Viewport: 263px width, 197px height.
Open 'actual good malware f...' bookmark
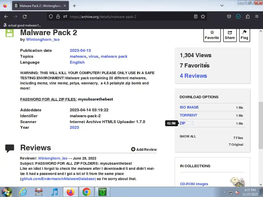22,25
